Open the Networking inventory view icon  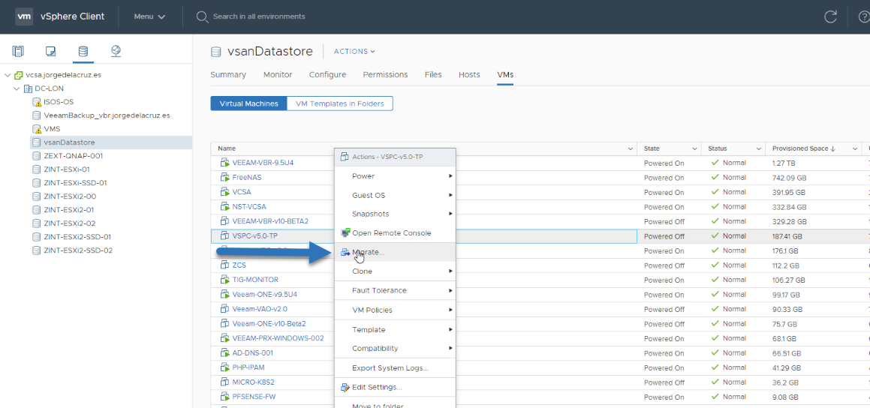(116, 52)
